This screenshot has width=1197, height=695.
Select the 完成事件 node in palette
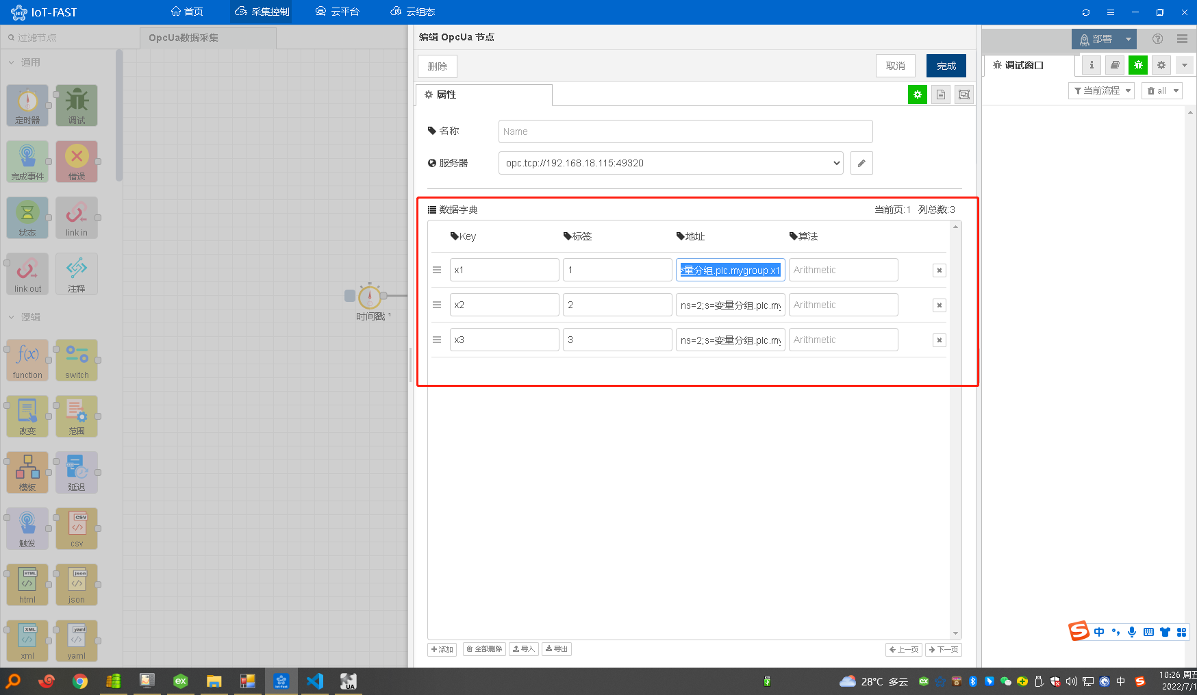[x=27, y=162]
